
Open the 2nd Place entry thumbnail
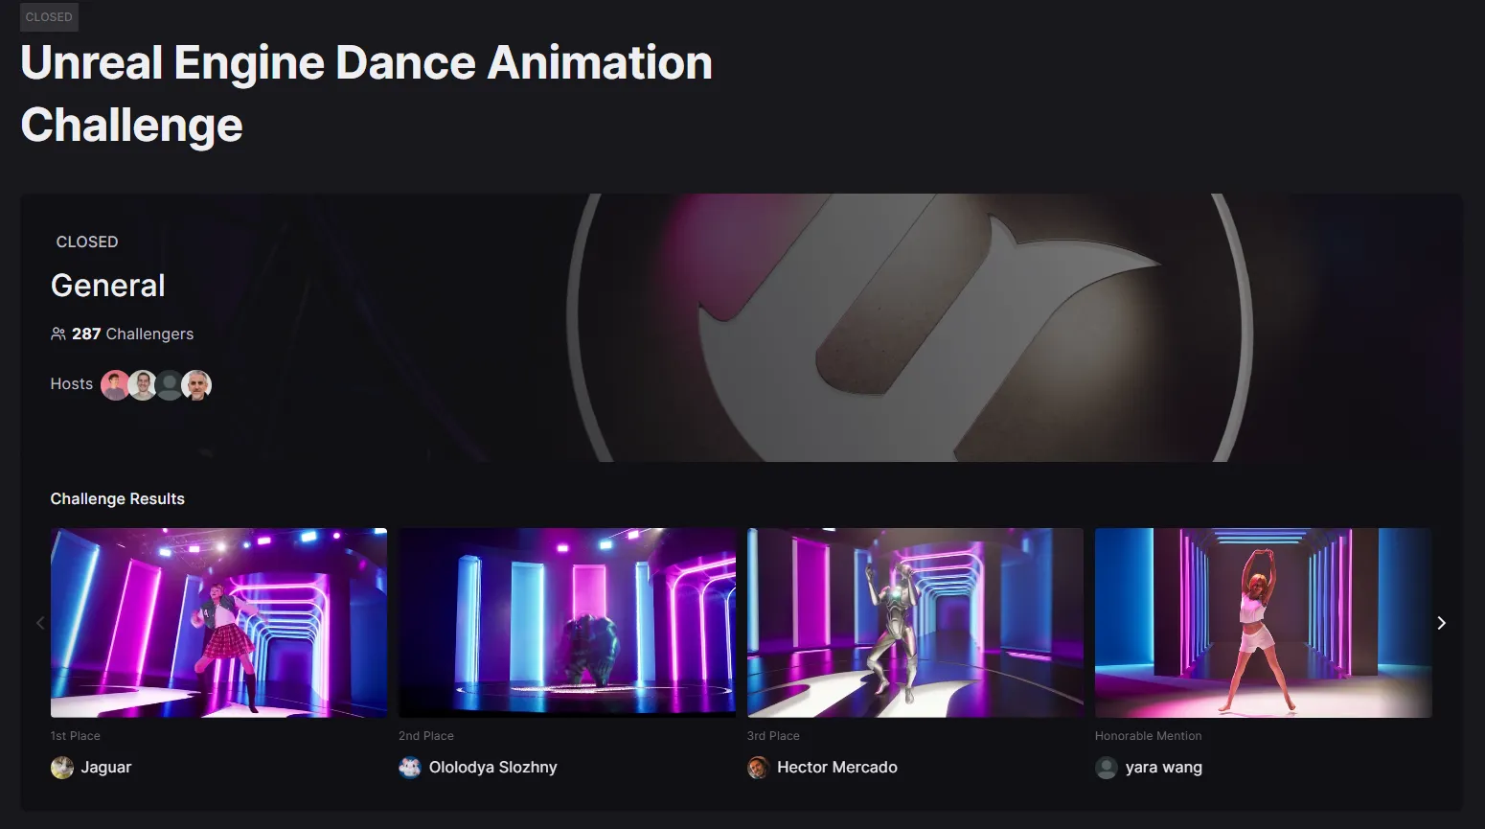(567, 623)
